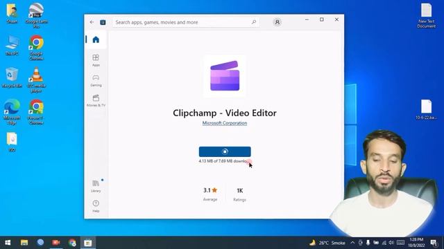The height and width of the screenshot is (249, 444).
Task: Switch to the Gaming section
Action: pyautogui.click(x=96, y=80)
